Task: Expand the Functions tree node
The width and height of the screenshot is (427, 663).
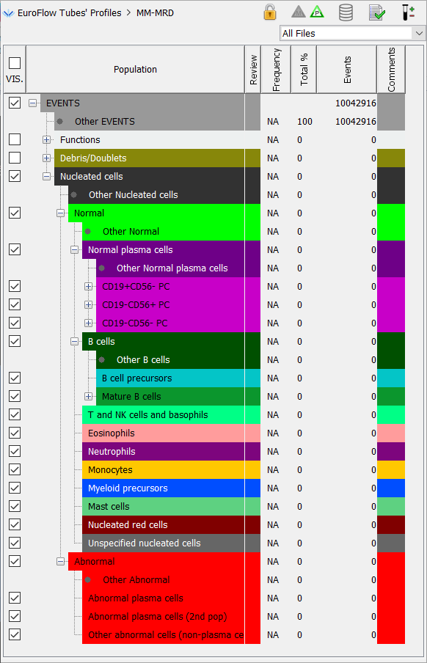Action: pyautogui.click(x=46, y=139)
